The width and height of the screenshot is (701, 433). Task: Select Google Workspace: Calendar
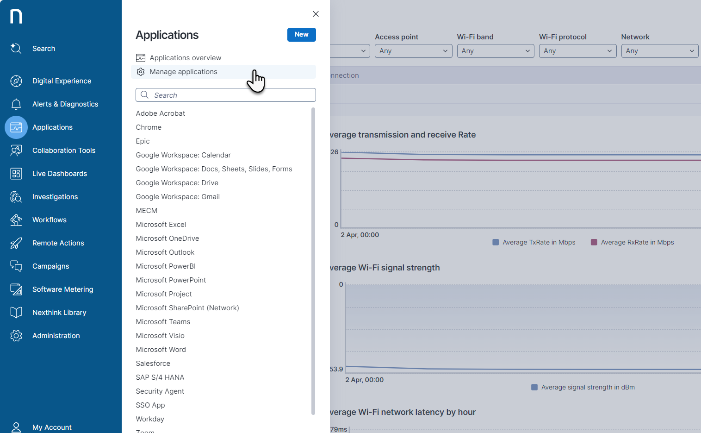point(183,155)
